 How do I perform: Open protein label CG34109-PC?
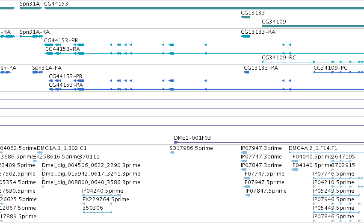pos(330,68)
